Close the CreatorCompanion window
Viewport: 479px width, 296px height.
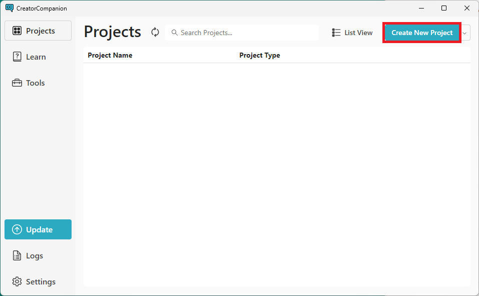(467, 8)
